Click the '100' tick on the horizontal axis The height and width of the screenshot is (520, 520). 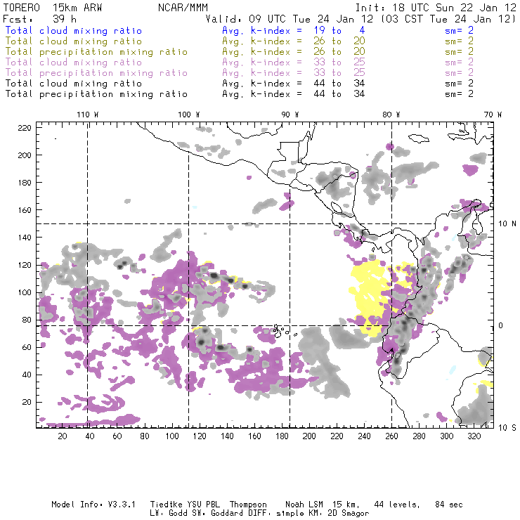tap(172, 436)
